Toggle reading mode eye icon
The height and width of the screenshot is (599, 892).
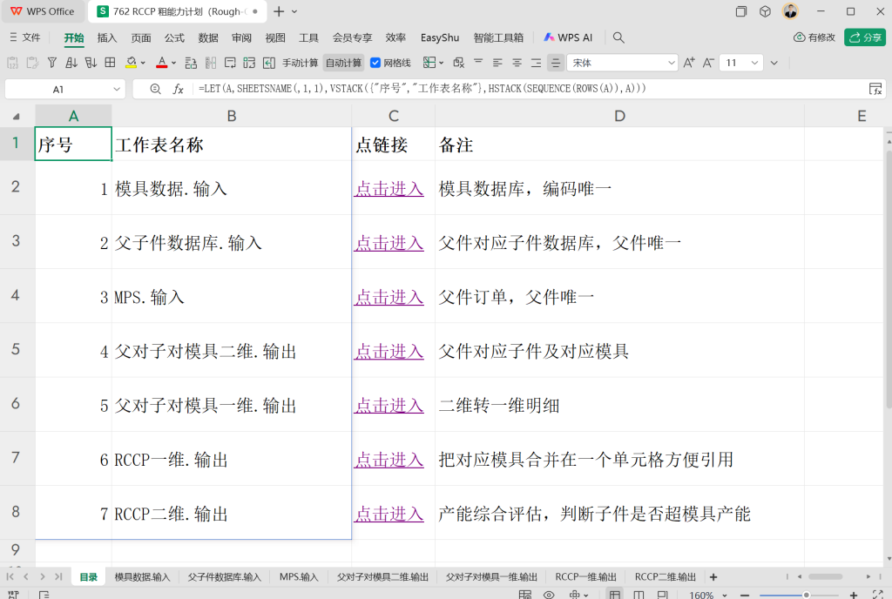[x=549, y=595]
